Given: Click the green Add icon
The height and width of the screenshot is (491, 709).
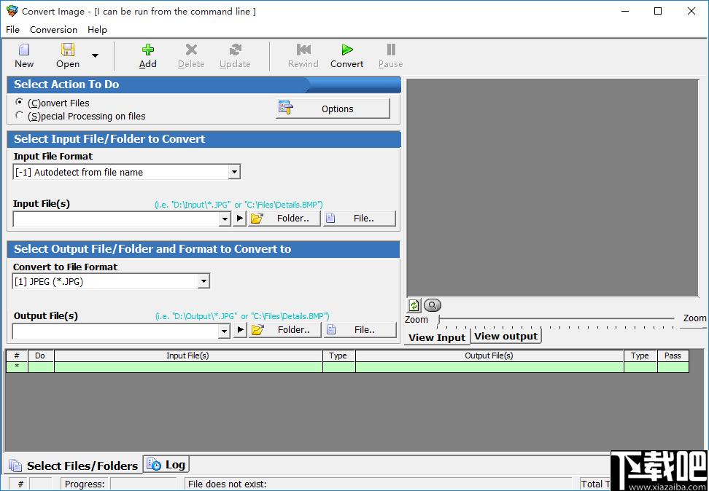Looking at the screenshot, I should (148, 50).
